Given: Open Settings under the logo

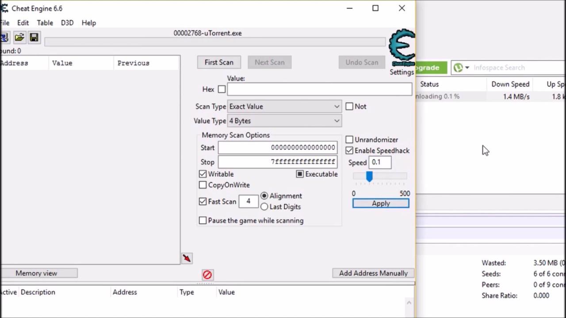Looking at the screenshot, I should tap(402, 72).
